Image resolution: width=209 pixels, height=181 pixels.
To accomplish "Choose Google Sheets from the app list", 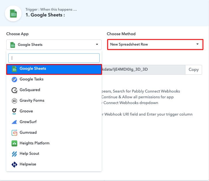I will click(x=54, y=69).
